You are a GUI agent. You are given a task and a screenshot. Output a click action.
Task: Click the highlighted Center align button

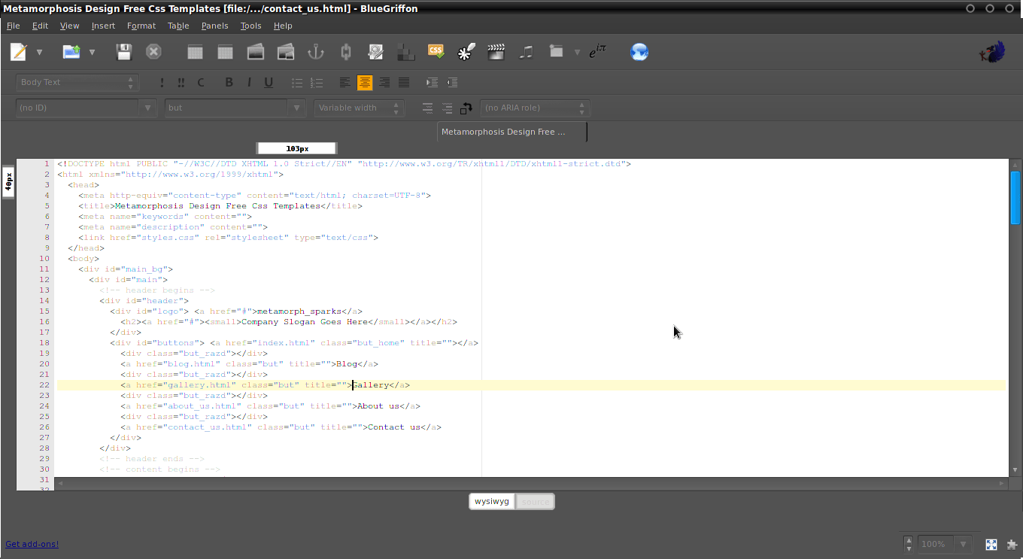(x=365, y=83)
